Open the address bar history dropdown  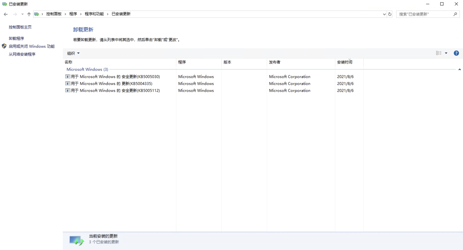(384, 14)
